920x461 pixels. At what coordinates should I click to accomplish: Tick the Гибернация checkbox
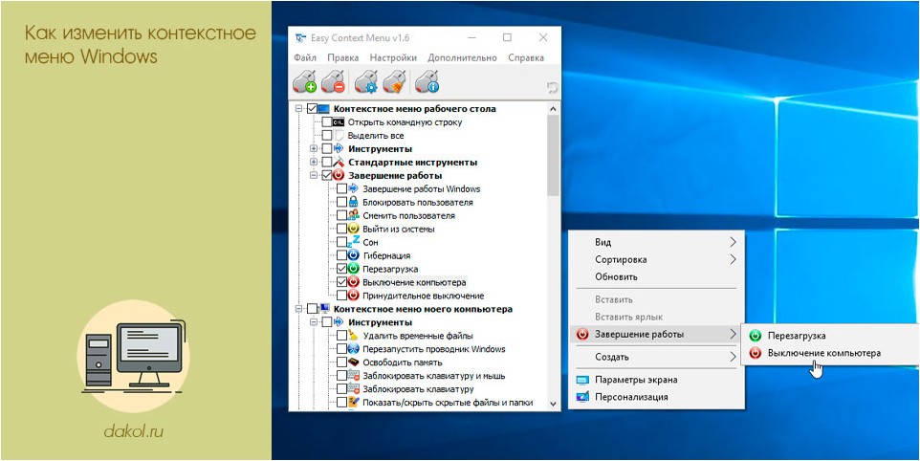click(x=341, y=255)
